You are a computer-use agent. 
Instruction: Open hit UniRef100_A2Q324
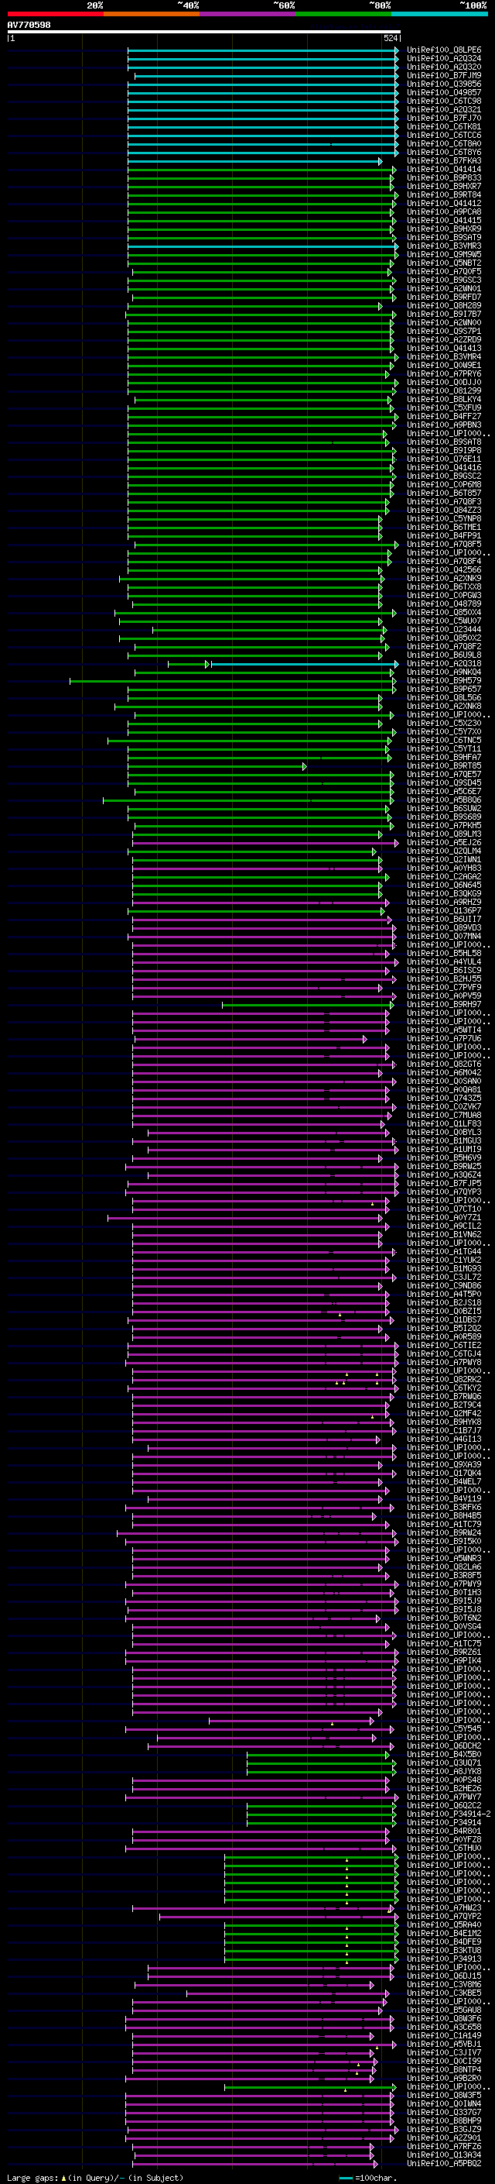[x=443, y=59]
